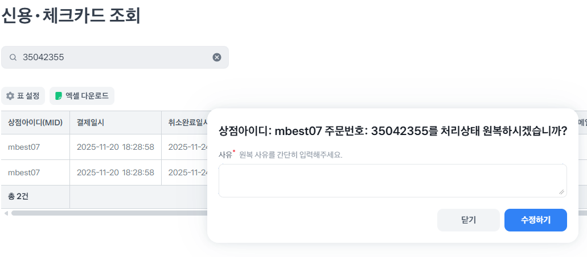Image resolution: width=587 pixels, height=257 pixels.
Task: Click first row 결제일시 date value
Action: [x=115, y=147]
